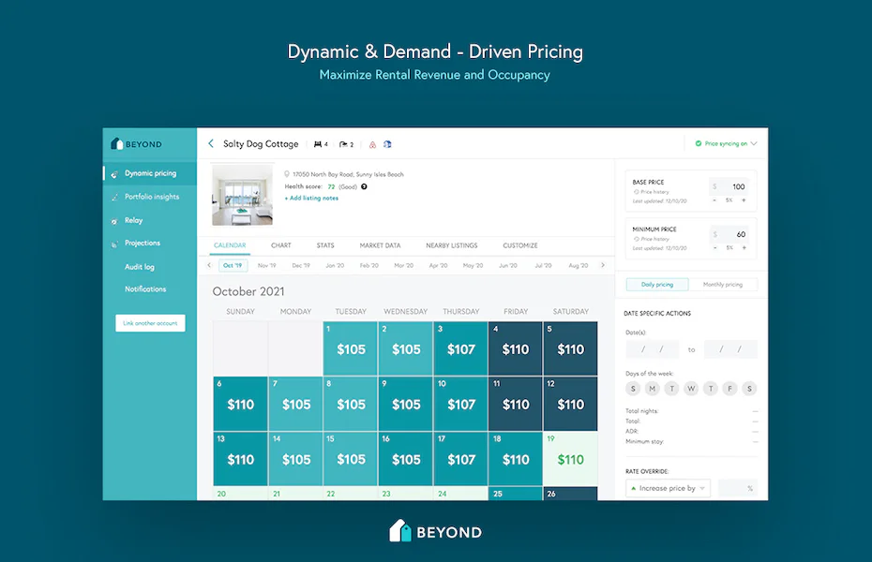Open Dynamic pricing in the sidebar
This screenshot has width=872, height=562.
pyautogui.click(x=150, y=173)
